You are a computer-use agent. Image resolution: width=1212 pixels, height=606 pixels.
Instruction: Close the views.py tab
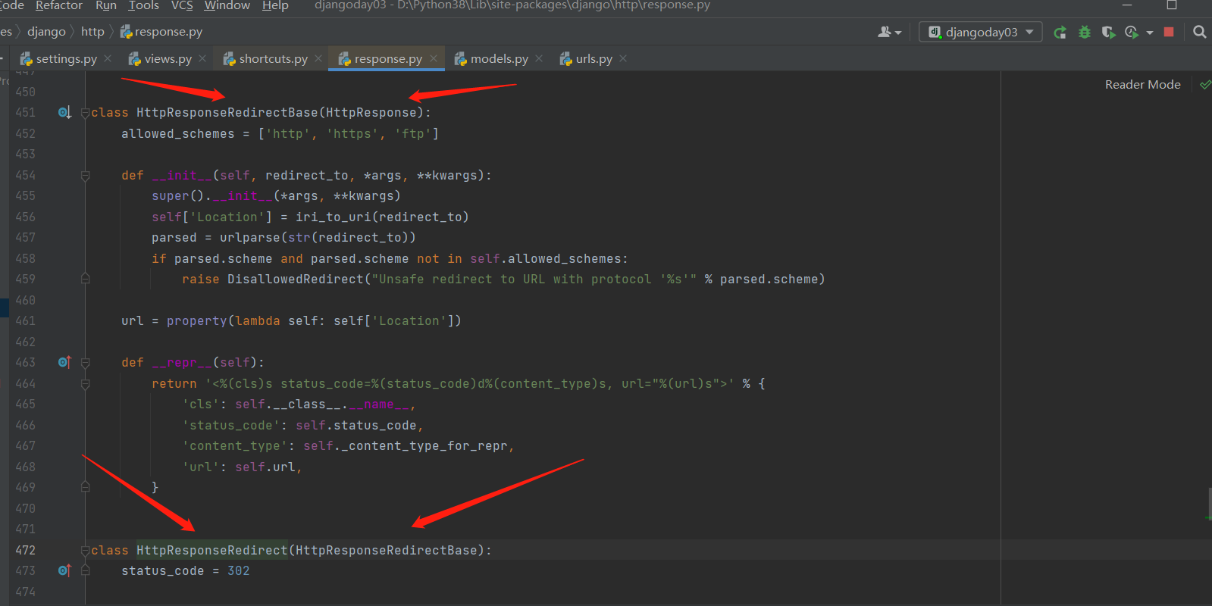tap(202, 58)
